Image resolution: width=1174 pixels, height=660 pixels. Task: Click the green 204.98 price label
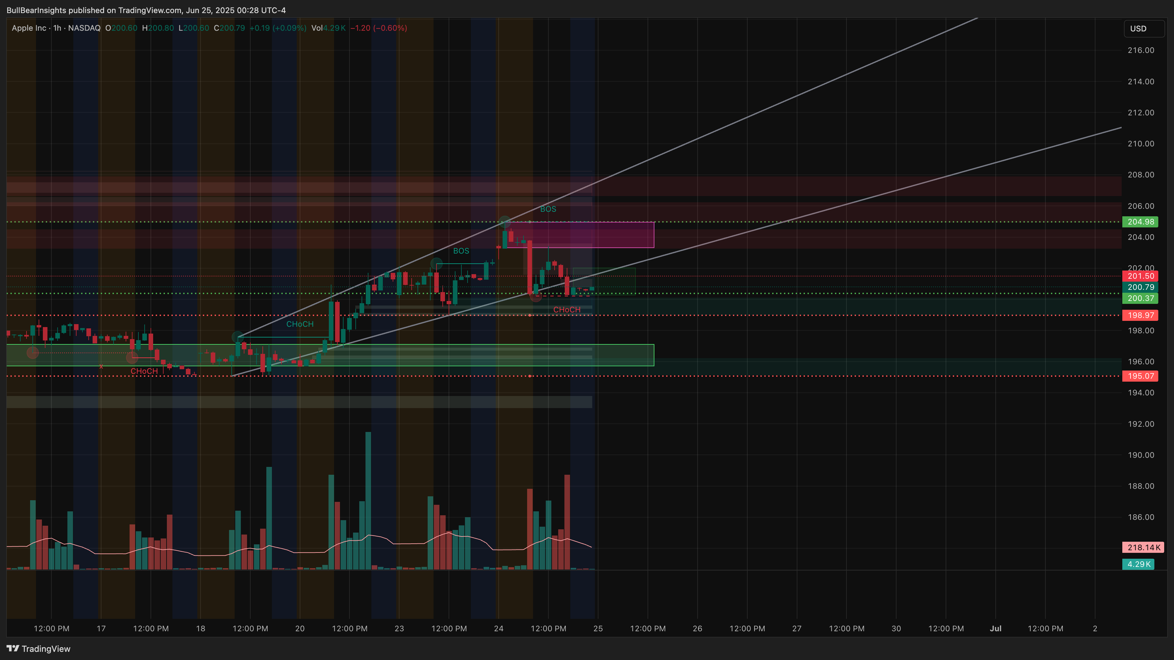click(x=1141, y=222)
